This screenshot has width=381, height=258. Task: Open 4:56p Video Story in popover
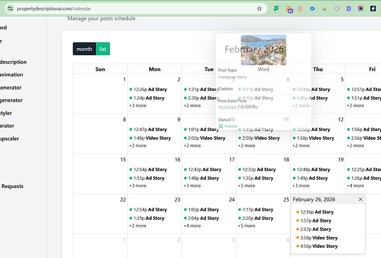point(317,247)
